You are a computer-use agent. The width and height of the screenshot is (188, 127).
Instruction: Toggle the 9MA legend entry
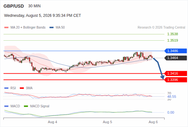[x=26, y=88]
